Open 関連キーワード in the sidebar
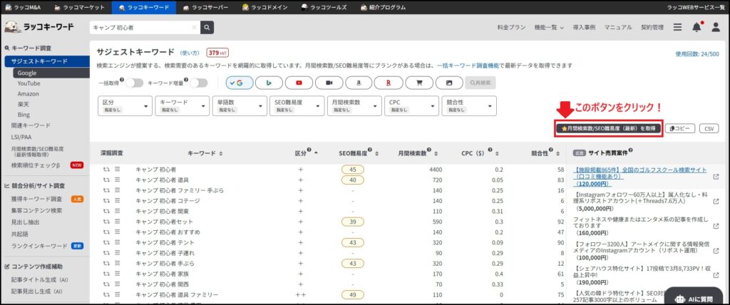730x305 pixels. [x=31, y=125]
